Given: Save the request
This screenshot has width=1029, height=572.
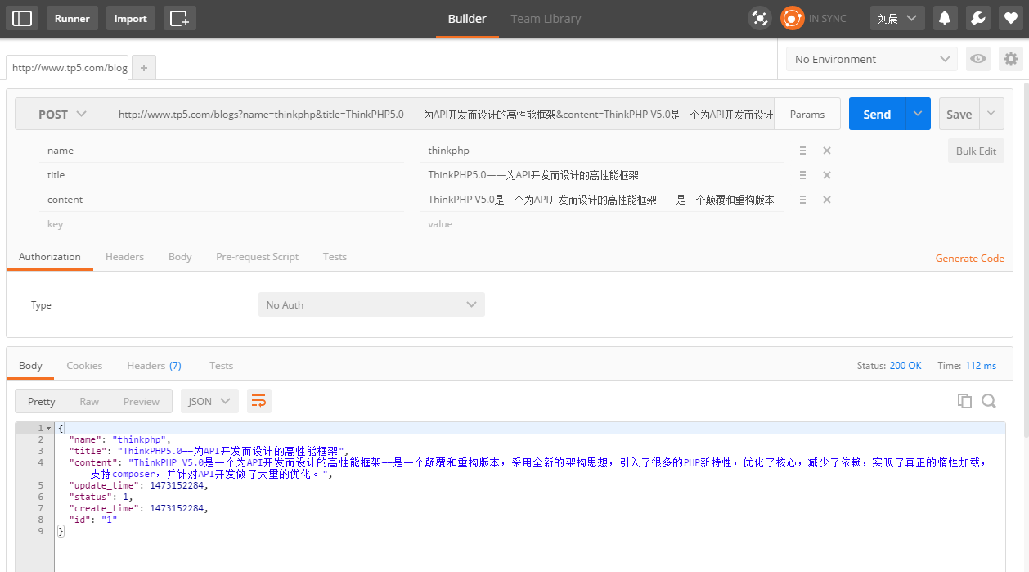Looking at the screenshot, I should [x=959, y=114].
